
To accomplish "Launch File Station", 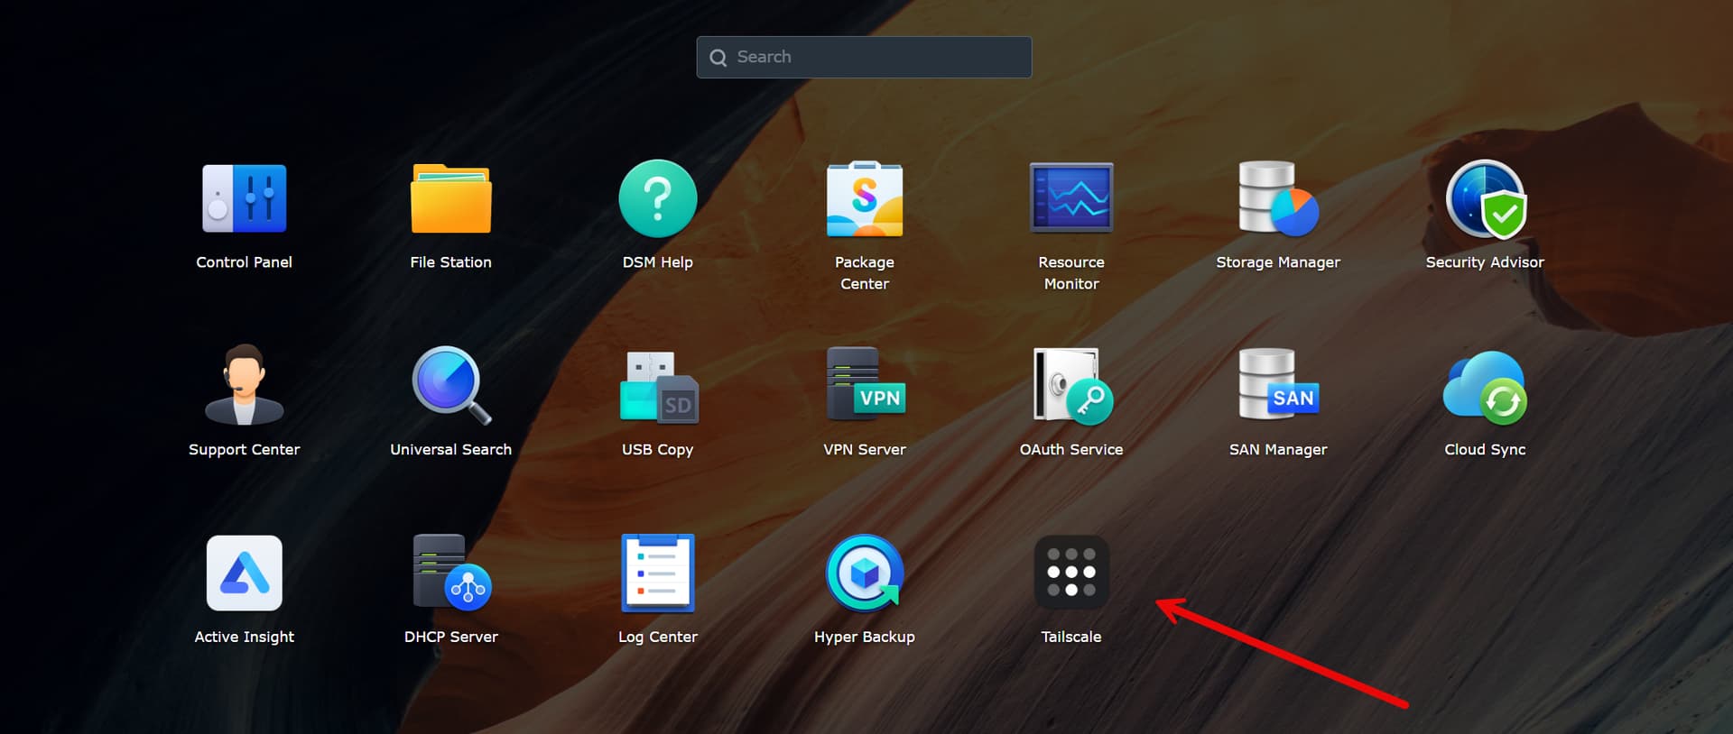I will coord(450,199).
